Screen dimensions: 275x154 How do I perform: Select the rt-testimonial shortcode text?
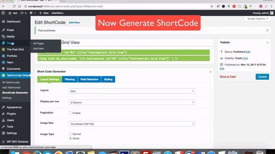[x=124, y=52]
